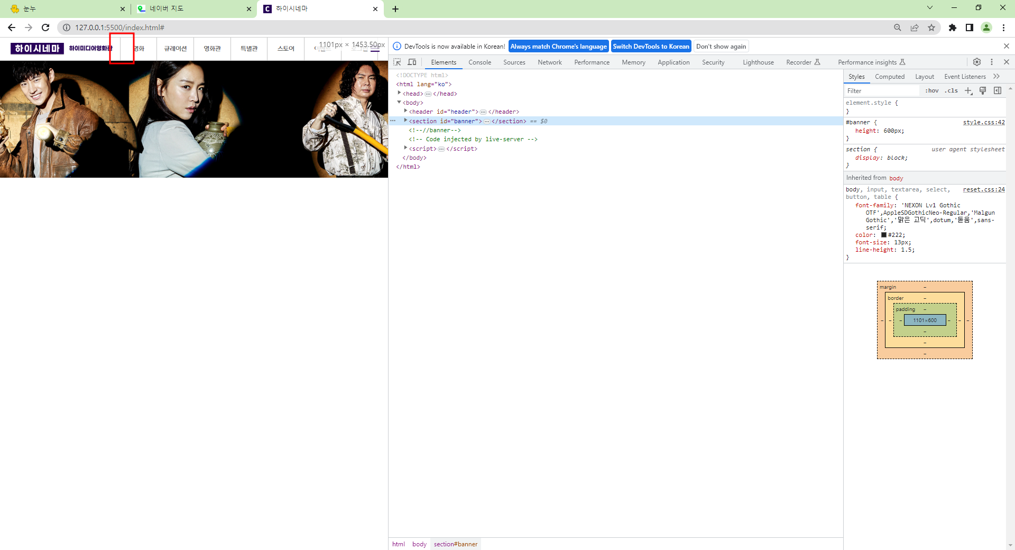This screenshot has width=1015, height=550.
Task: Go back in browser history
Action: point(12,27)
